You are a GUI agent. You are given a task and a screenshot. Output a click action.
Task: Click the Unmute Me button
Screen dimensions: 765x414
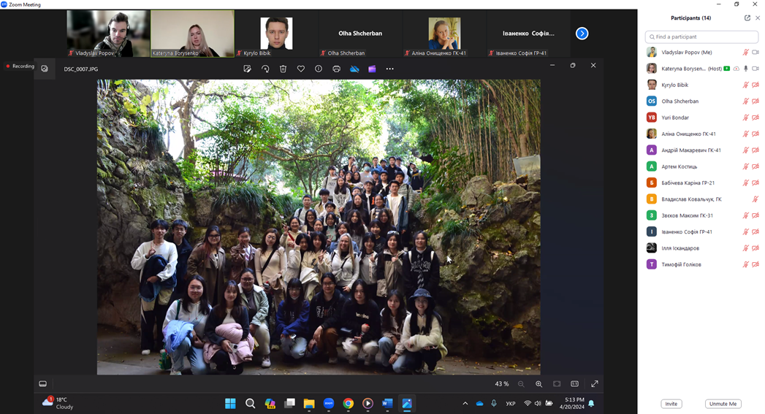722,404
